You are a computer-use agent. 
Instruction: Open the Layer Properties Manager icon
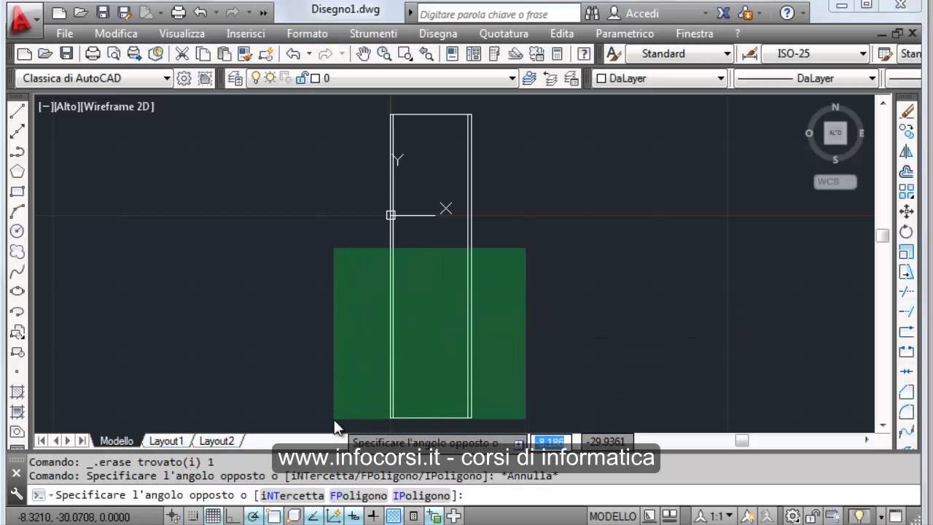[x=235, y=78]
